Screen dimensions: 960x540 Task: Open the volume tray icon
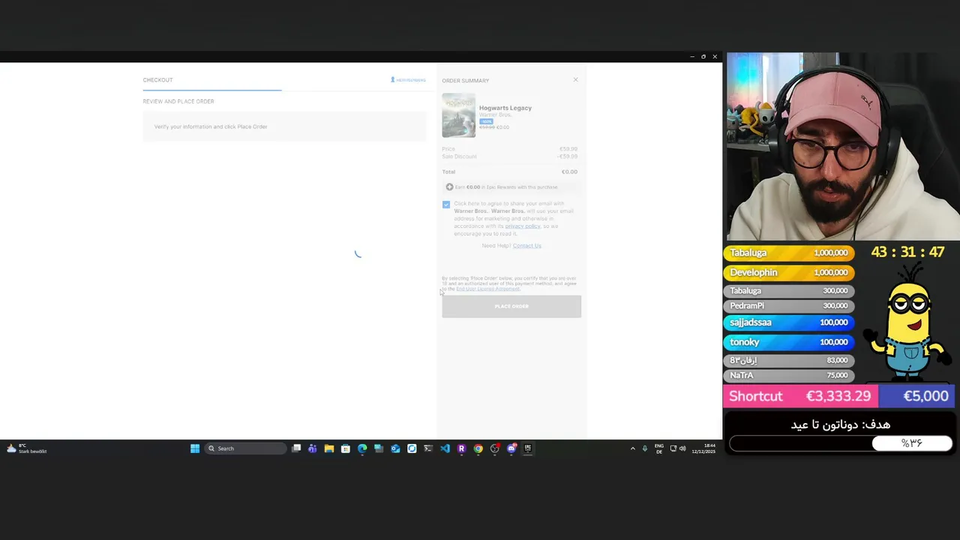pyautogui.click(x=682, y=448)
